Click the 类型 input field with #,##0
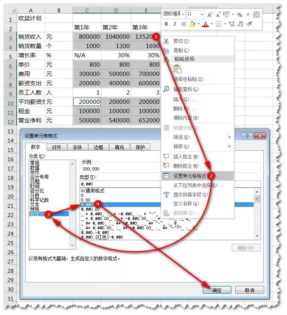Screen dimensions: 287x315 click(170, 184)
